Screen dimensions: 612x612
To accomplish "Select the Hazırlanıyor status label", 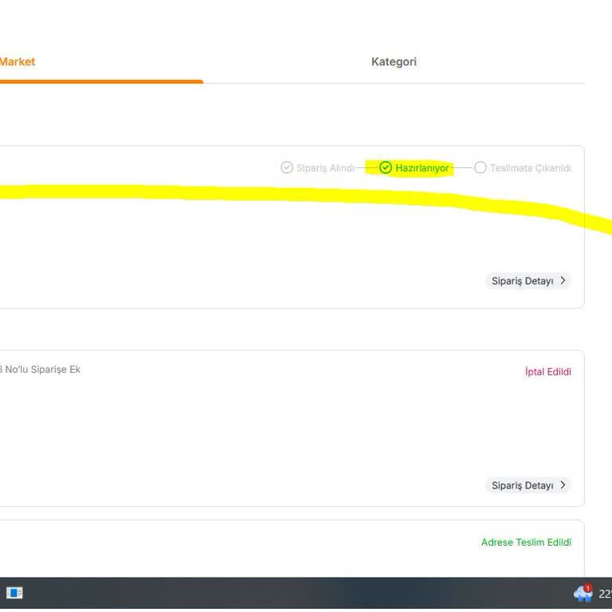I will [x=422, y=168].
